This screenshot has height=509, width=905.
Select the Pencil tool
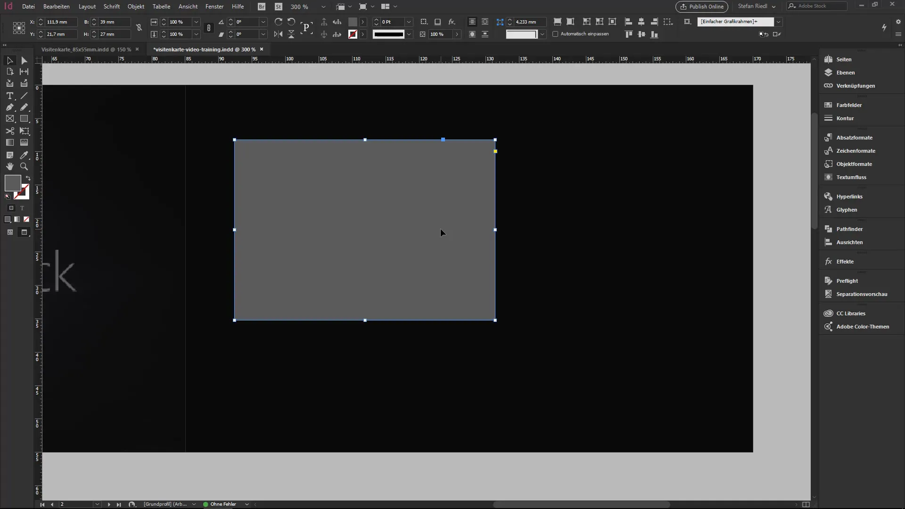click(x=24, y=107)
